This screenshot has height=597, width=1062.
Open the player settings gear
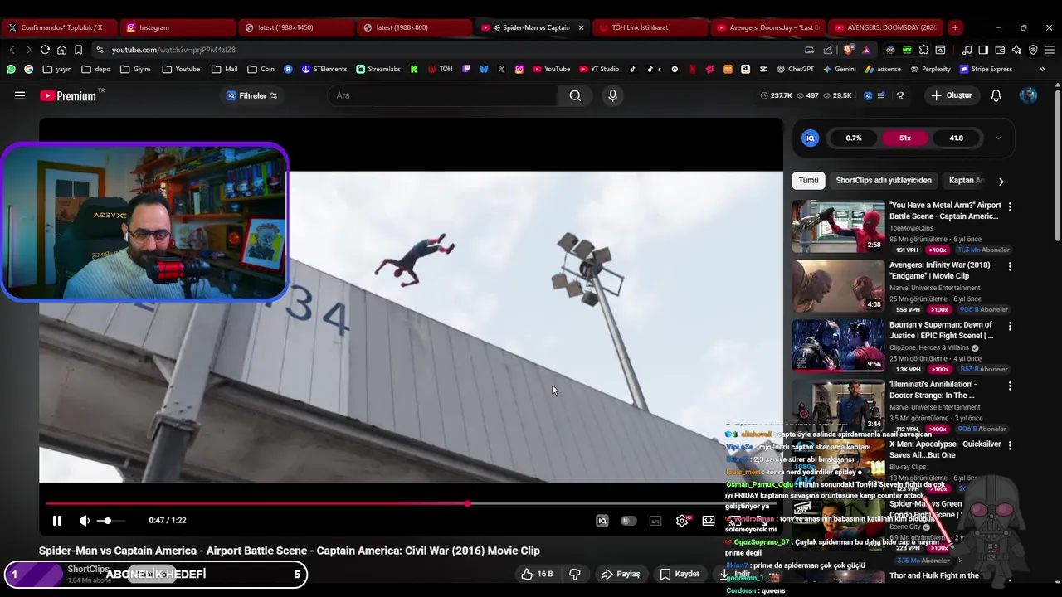[x=682, y=521]
